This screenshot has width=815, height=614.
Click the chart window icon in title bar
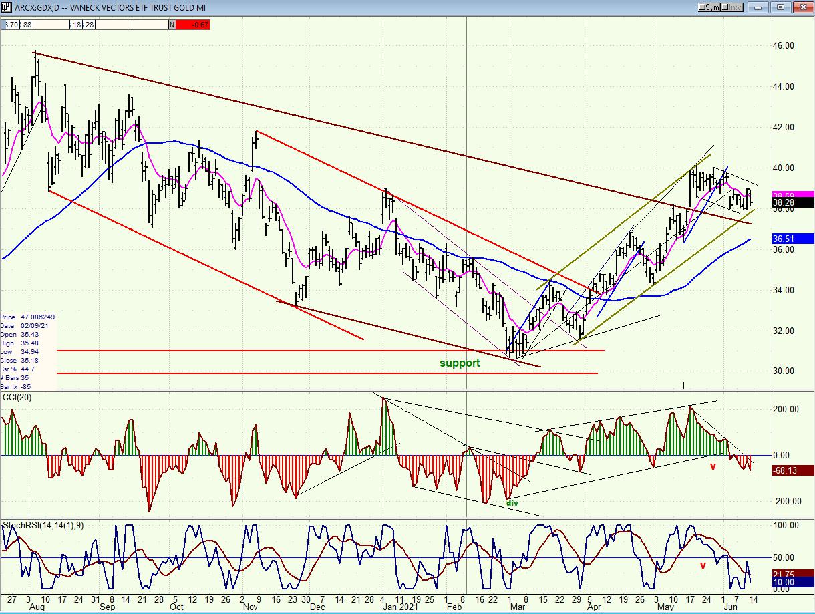(x=7, y=7)
